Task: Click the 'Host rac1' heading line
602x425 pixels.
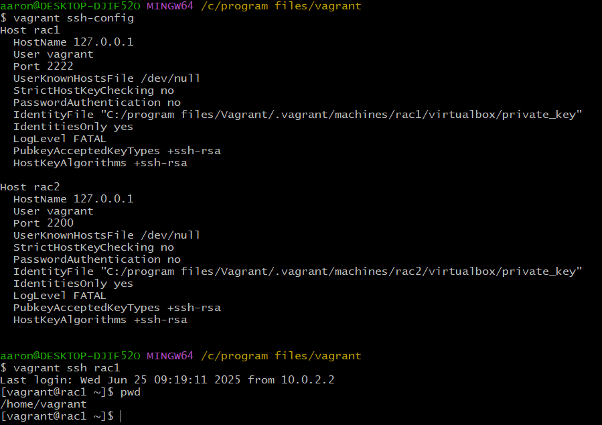Action: click(x=29, y=30)
